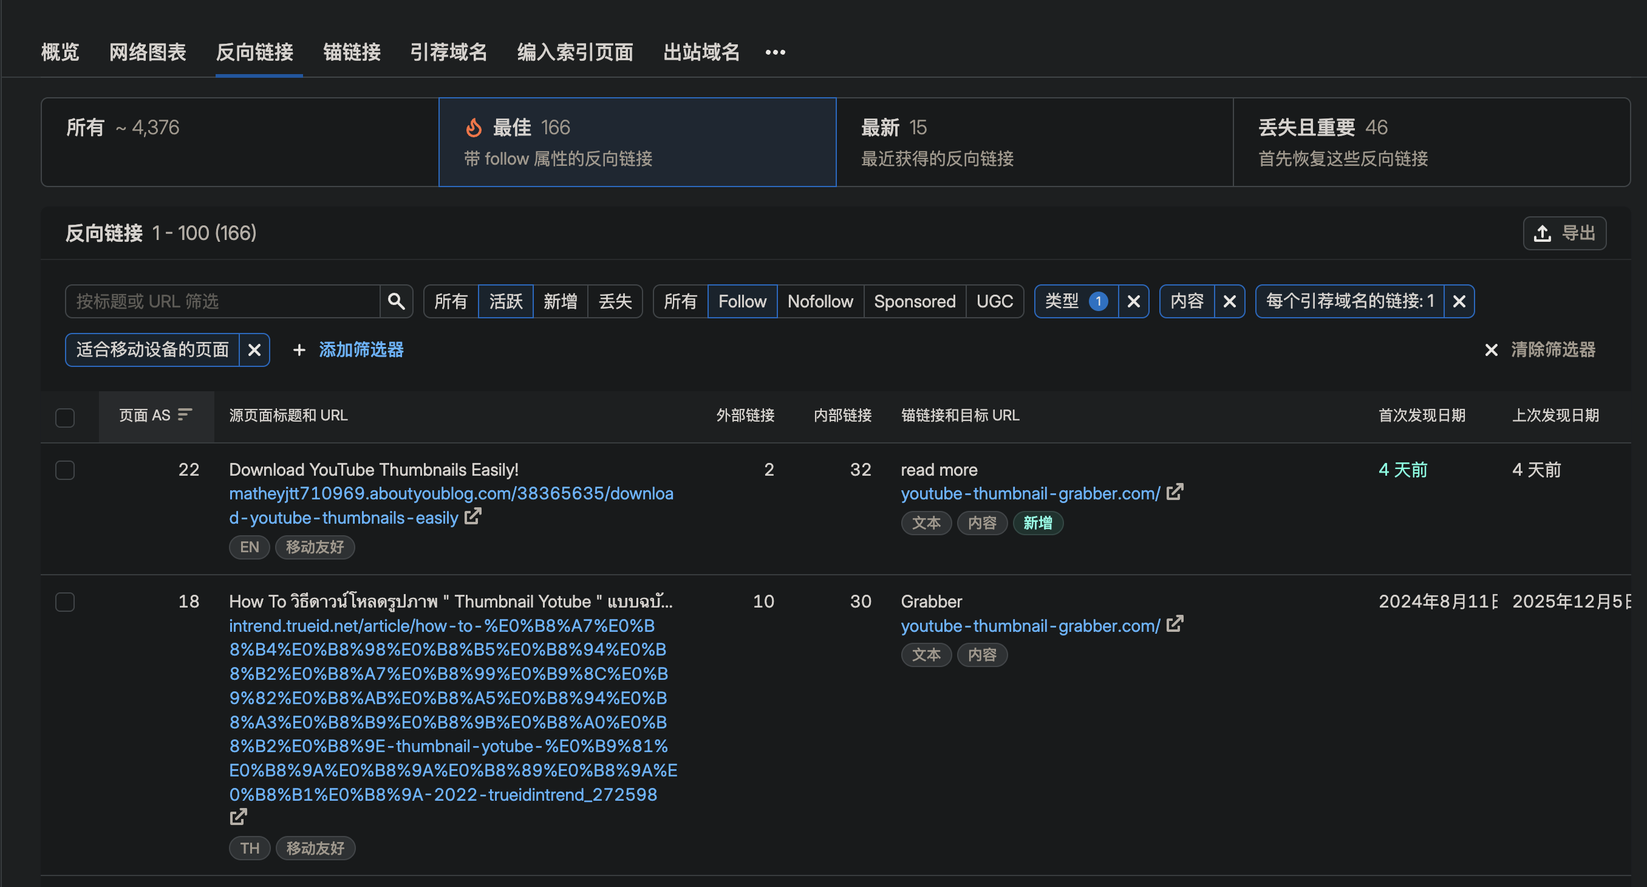This screenshot has width=1647, height=887.
Task: Open external link icon for aboutyoublog URL
Action: pyautogui.click(x=473, y=517)
